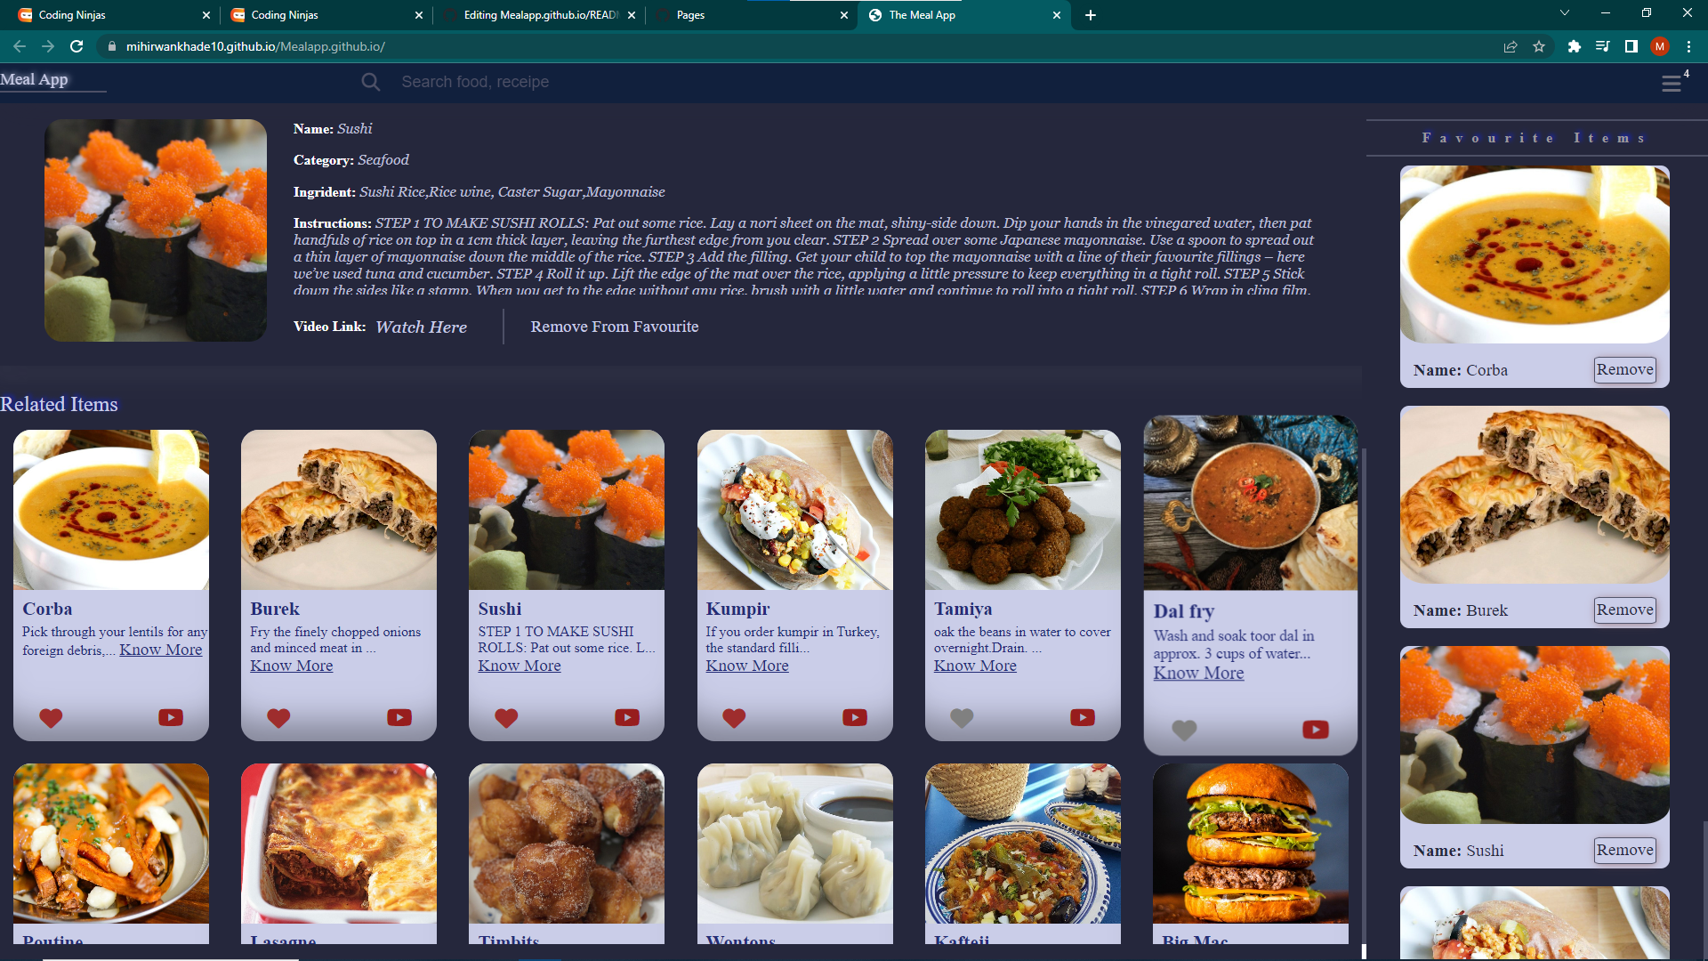
Task: Open the browser extensions puzzle icon
Action: click(1574, 46)
